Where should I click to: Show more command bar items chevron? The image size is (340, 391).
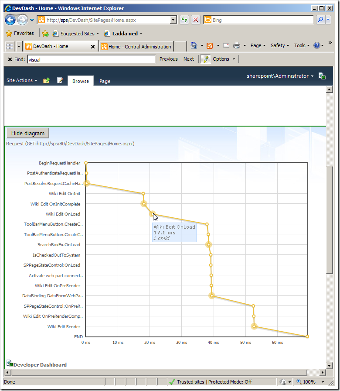330,43
